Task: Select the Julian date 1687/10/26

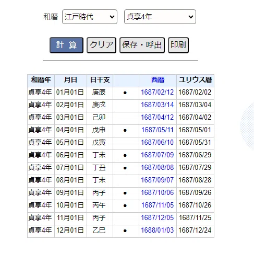Action: point(195,205)
